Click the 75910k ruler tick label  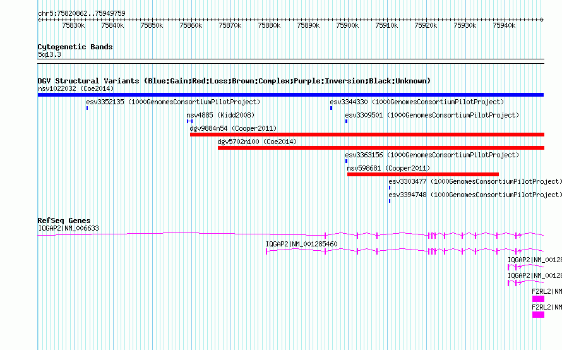386,25
